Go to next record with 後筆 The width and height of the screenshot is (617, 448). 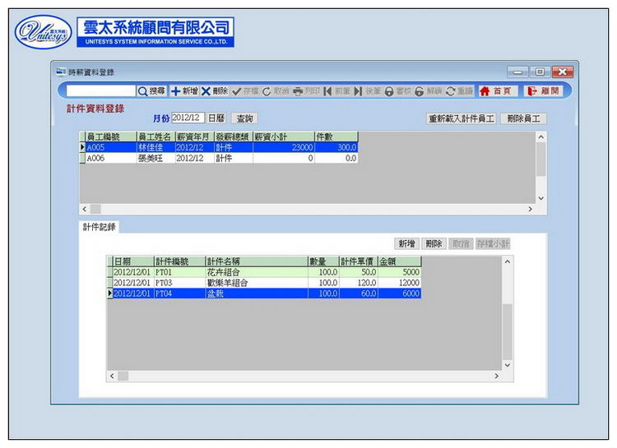368,91
